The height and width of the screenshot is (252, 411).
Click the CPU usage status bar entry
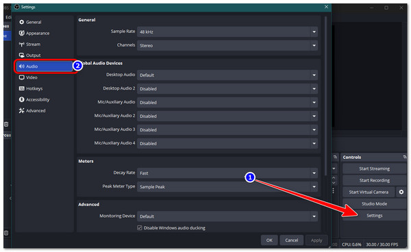(x=351, y=244)
